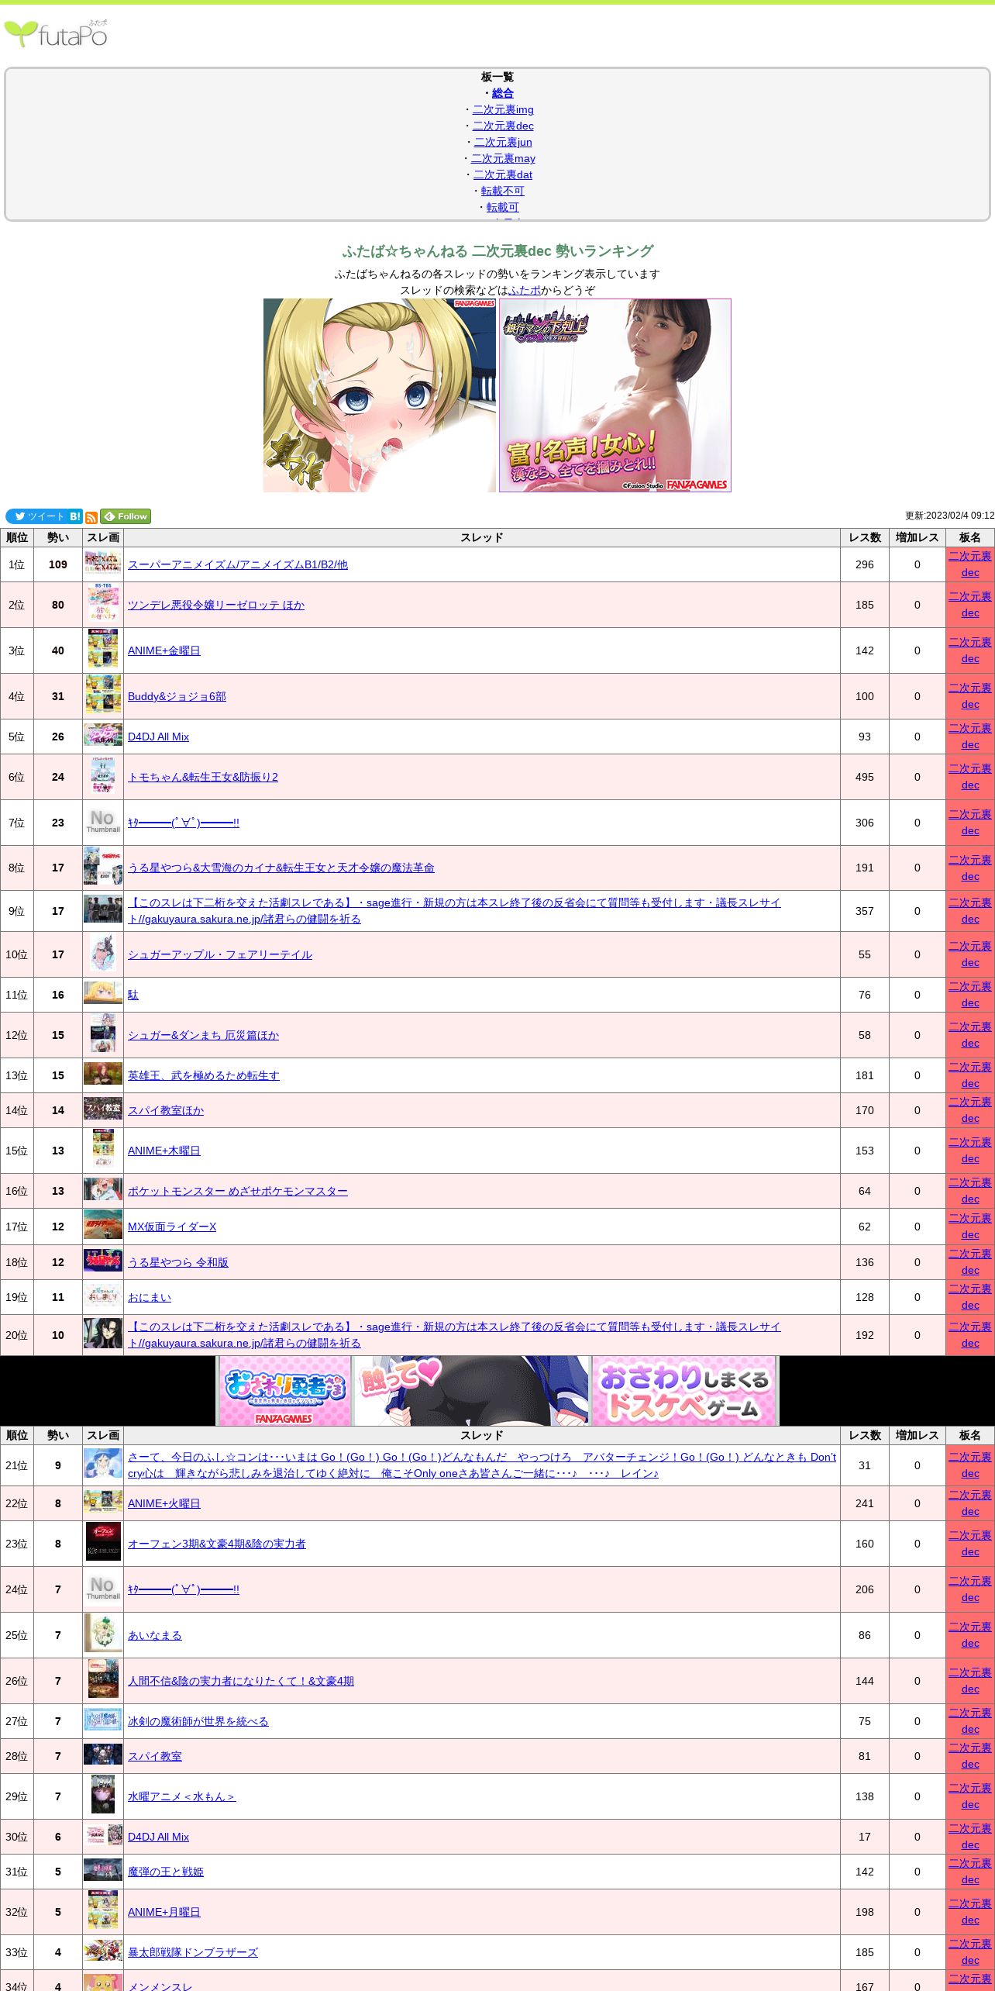
Task: Open thread オーフェン3期&文豪4期&陰の実力者
Action: [x=217, y=1544]
